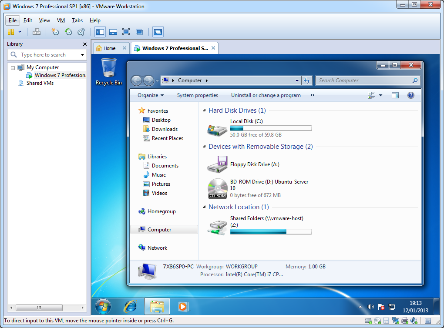Viewport: 444px width, 328px height.
Task: Switch to the Home tab
Action: (x=109, y=48)
